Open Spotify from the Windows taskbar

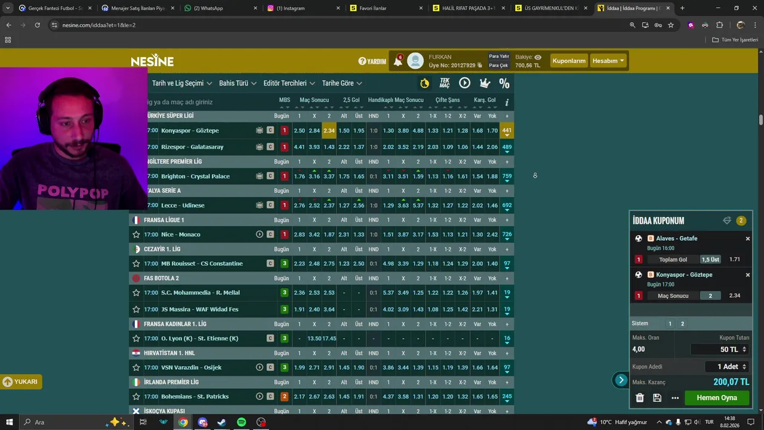[241, 422]
